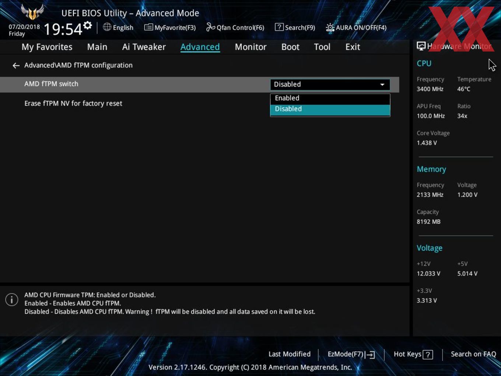Image resolution: width=501 pixels, height=376 pixels.
Task: Click the Qfan Control(F6) label
Action: pyautogui.click(x=241, y=28)
